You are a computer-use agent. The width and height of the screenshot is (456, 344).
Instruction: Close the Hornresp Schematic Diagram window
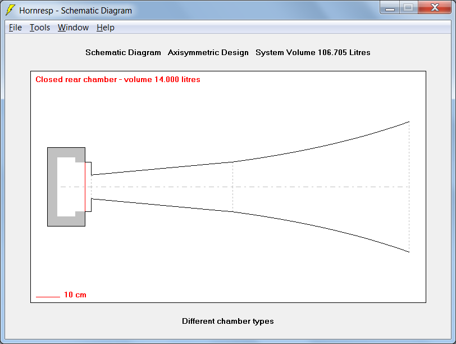[435, 8]
